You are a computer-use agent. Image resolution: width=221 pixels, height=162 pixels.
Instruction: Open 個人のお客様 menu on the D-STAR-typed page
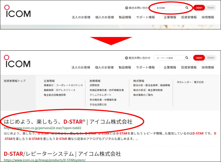105,17
